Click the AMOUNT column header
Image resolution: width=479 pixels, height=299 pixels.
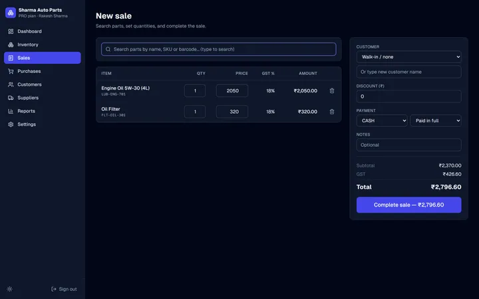308,74
